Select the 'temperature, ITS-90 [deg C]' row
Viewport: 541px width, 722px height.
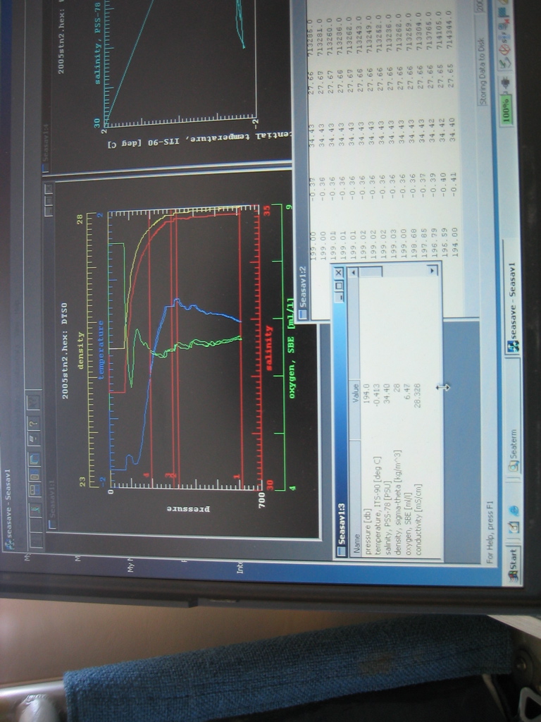(x=378, y=506)
